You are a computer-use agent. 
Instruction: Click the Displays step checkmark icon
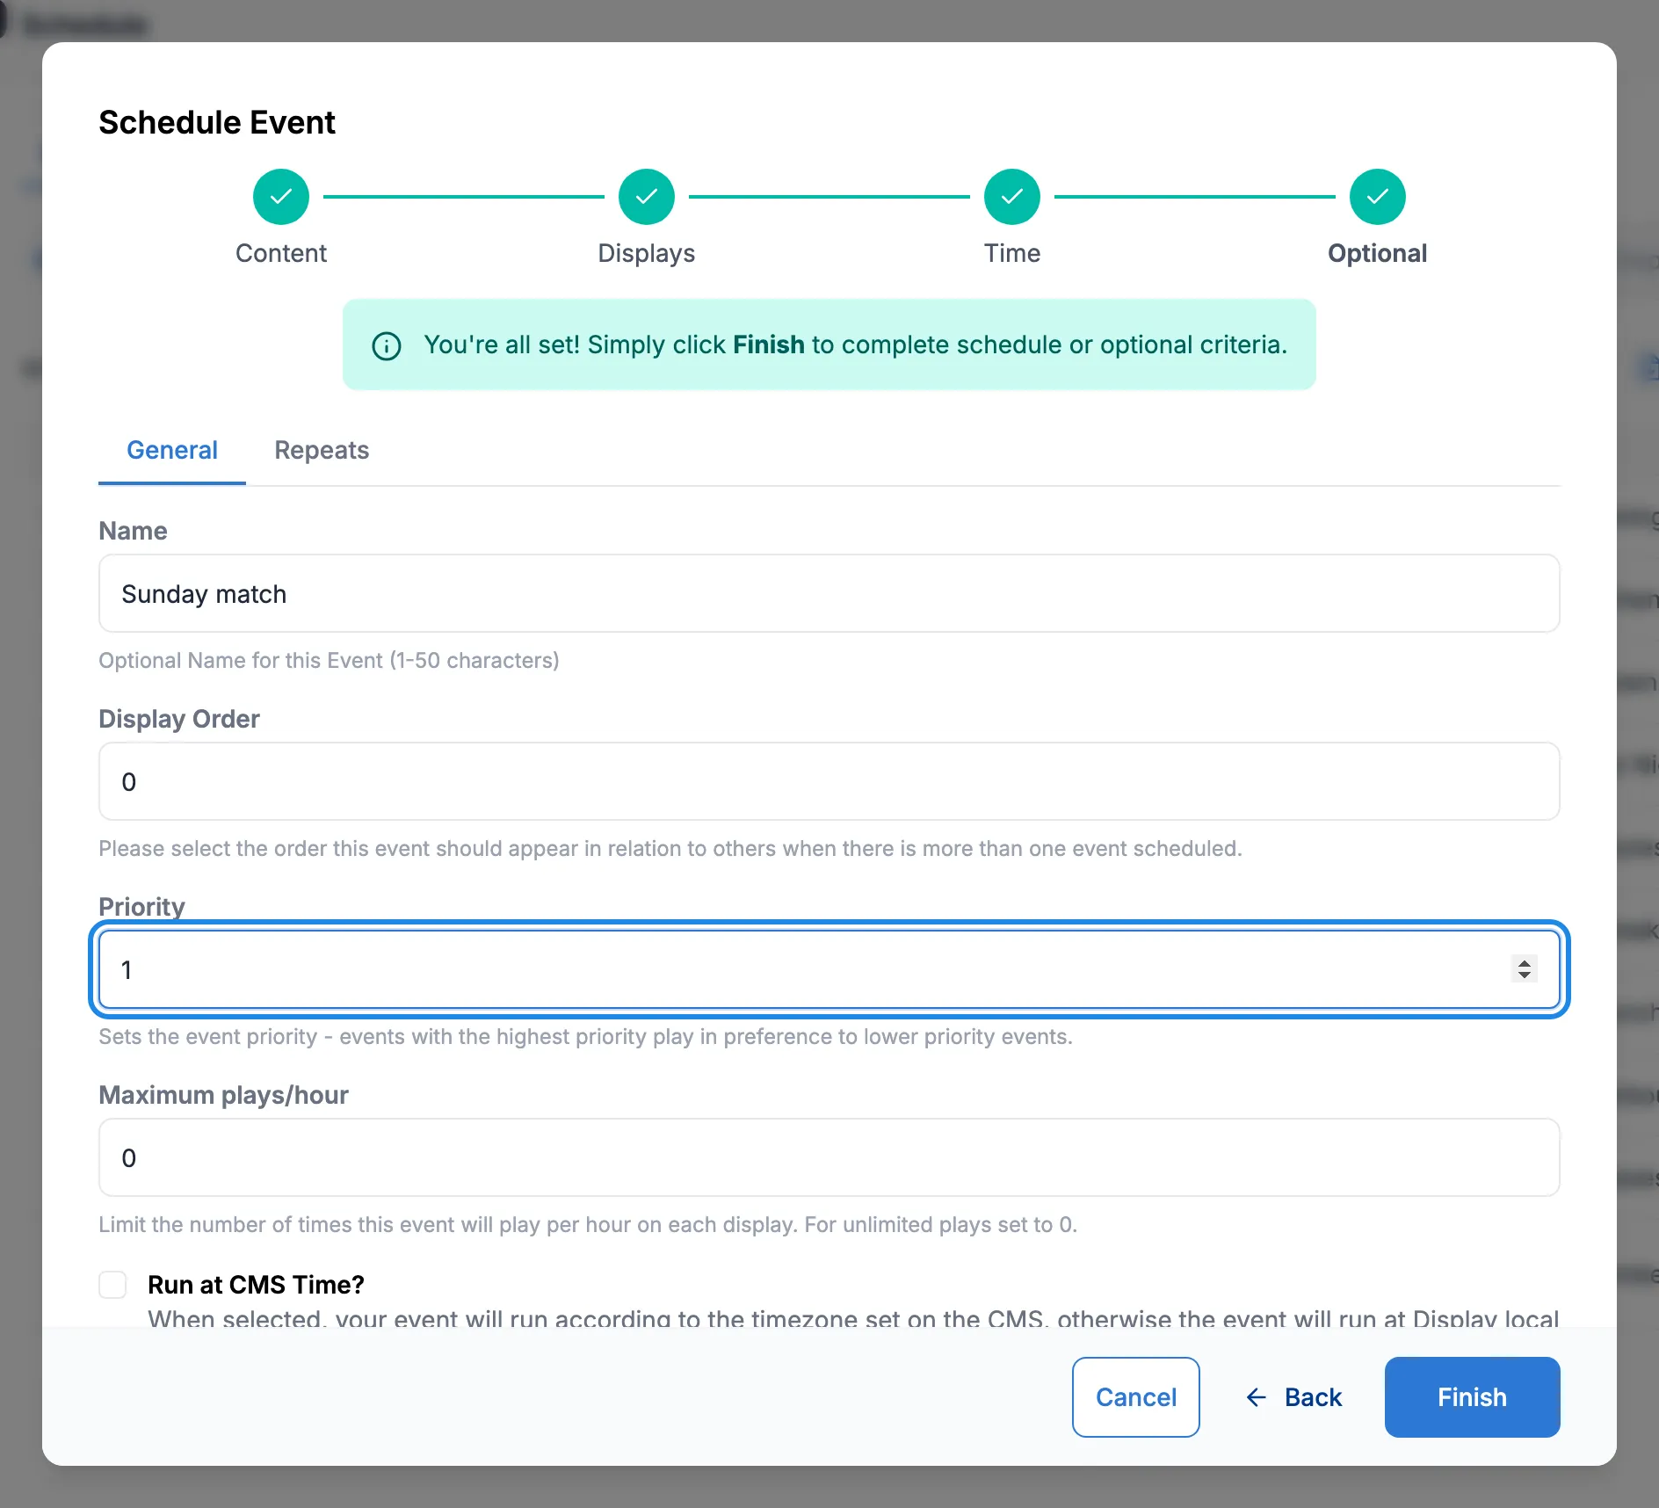[647, 197]
